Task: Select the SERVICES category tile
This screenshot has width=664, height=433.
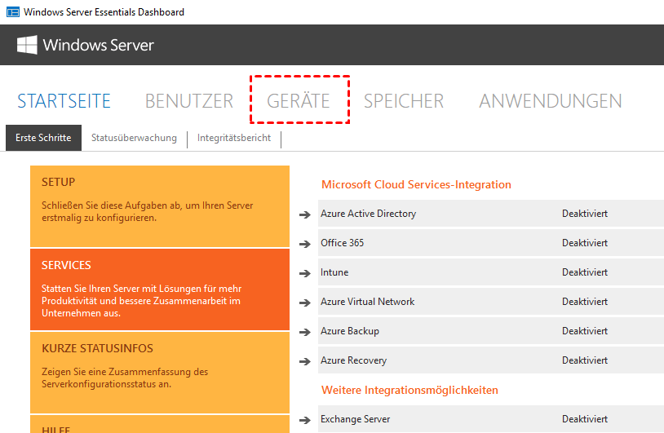Action: 160,289
